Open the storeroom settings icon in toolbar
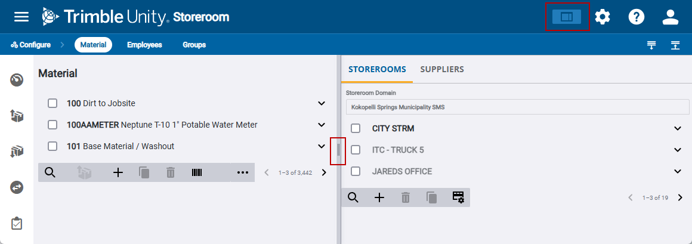 [x=458, y=197]
